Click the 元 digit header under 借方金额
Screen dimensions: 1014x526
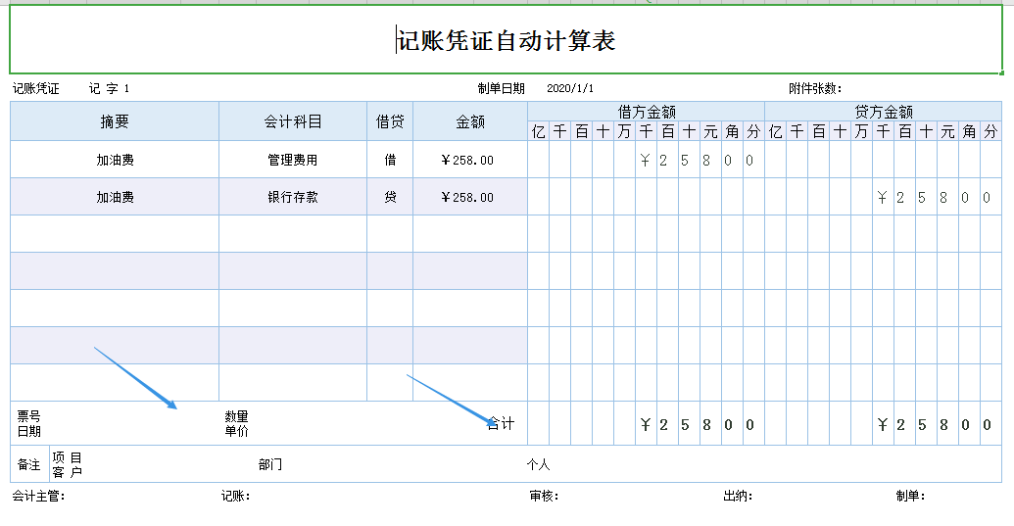(710, 132)
